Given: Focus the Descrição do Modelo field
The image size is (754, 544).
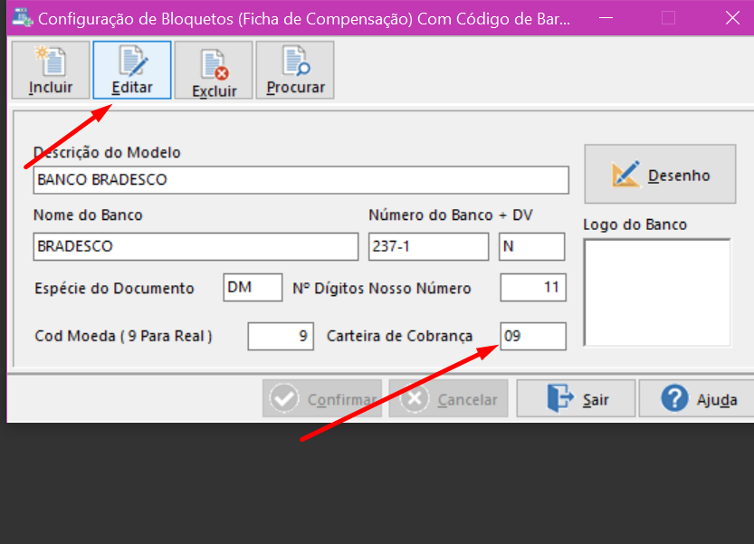Looking at the screenshot, I should pyautogui.click(x=301, y=180).
